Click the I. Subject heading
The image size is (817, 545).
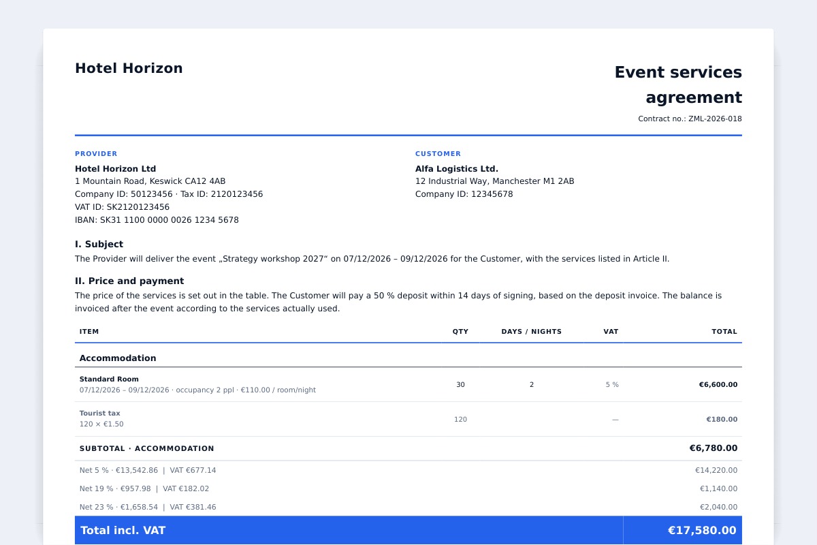tap(99, 244)
